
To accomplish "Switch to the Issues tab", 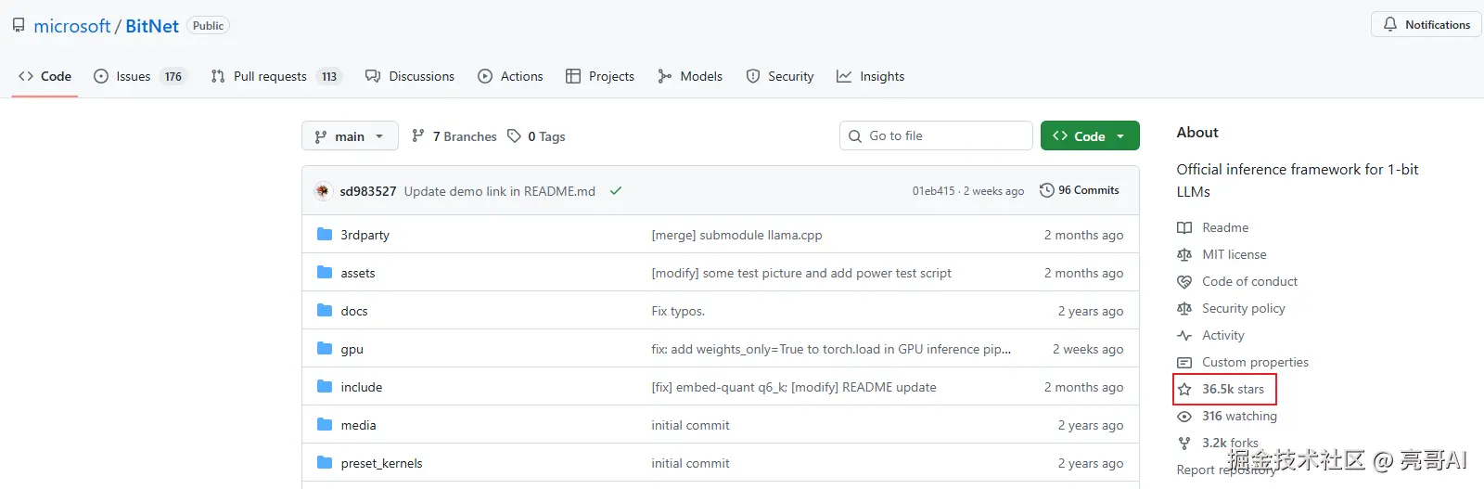I will pyautogui.click(x=133, y=76).
